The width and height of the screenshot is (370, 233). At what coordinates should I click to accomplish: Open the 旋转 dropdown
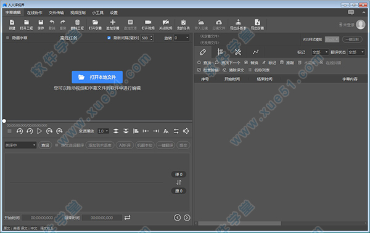tap(182, 38)
